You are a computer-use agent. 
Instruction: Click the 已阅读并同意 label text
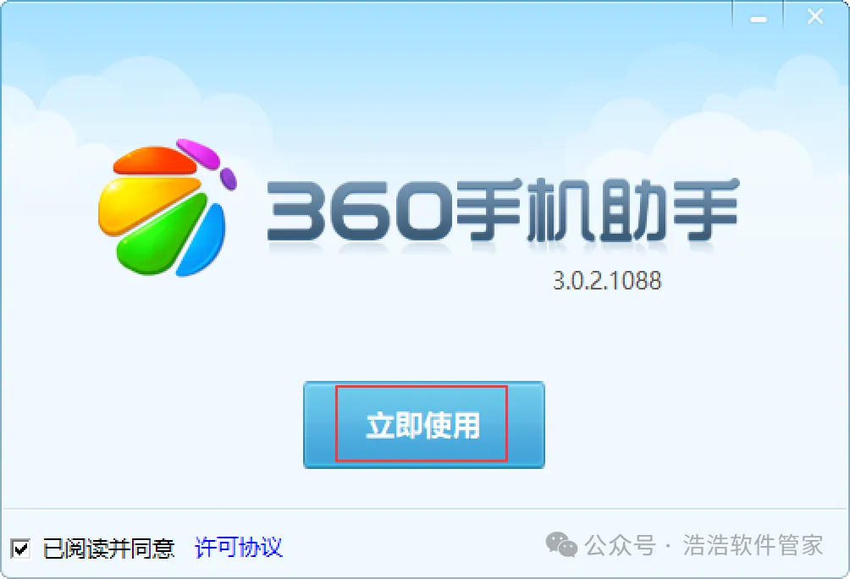tap(108, 549)
